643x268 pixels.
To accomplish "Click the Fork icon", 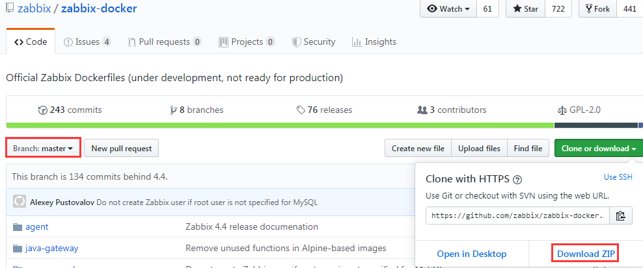I will 589,8.
